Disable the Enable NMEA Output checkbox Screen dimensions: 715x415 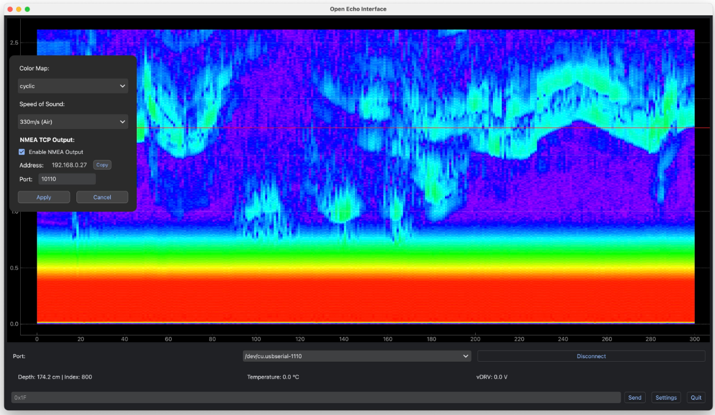point(22,152)
